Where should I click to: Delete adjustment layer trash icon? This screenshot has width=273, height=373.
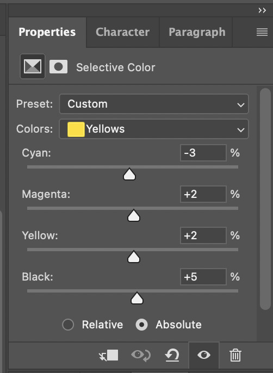coord(235,356)
